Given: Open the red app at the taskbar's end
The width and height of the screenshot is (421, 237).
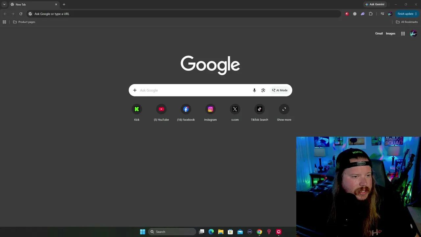Looking at the screenshot, I should (279, 232).
